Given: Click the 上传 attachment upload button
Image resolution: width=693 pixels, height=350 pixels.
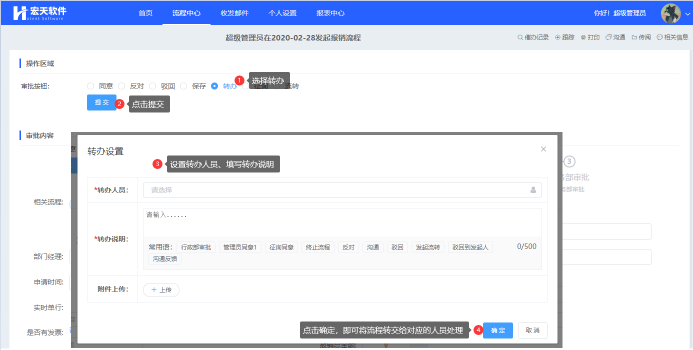Looking at the screenshot, I should (161, 290).
